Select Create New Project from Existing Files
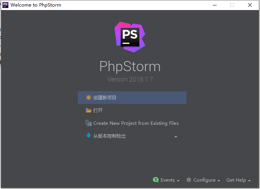This screenshot has height=189, width=260. [x=132, y=123]
